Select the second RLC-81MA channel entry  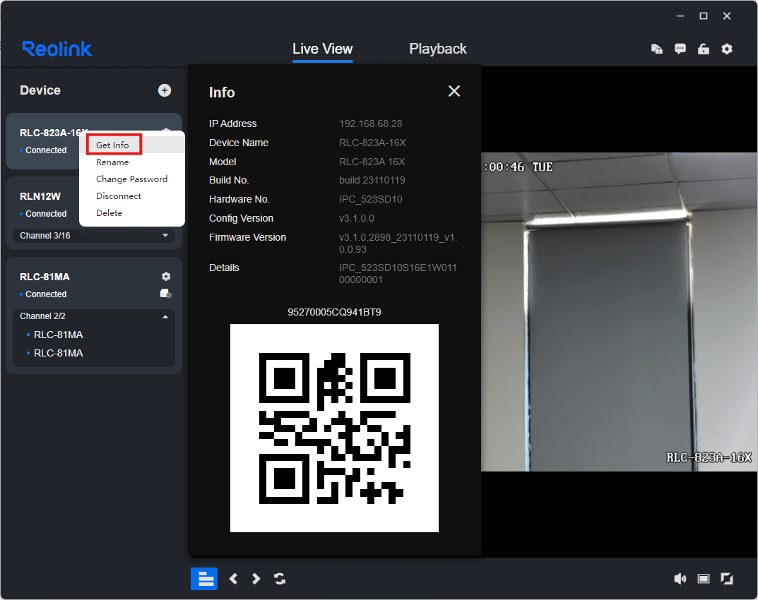(x=58, y=353)
